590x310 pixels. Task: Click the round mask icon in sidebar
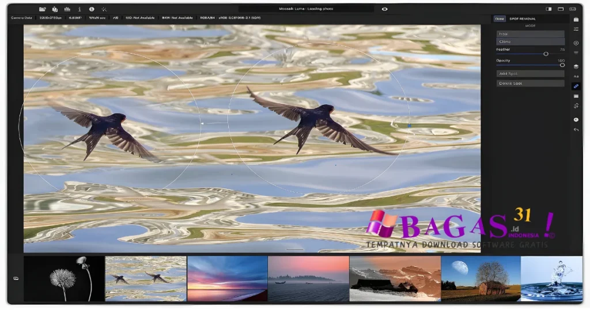576,120
